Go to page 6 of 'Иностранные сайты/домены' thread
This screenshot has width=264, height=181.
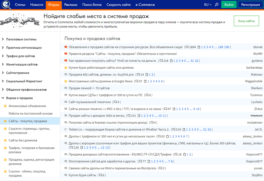[162, 81]
